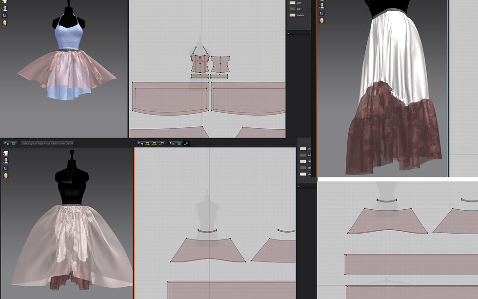Select the curved waistband piece on the avatar in the bottom 2D window
Viewport: 478px width, 299px height.
click(x=207, y=231)
